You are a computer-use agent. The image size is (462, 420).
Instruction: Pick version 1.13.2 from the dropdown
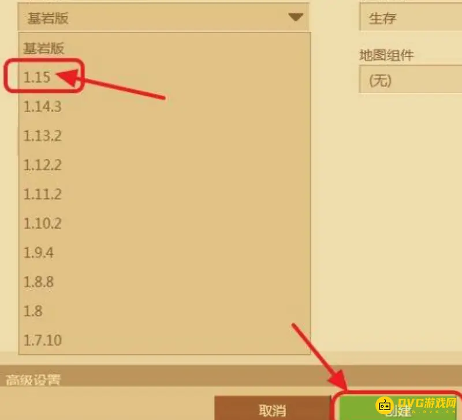(x=164, y=136)
